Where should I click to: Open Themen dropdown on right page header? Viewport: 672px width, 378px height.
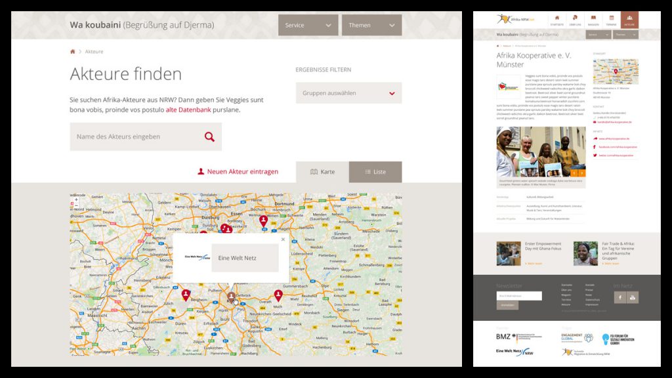(x=625, y=34)
